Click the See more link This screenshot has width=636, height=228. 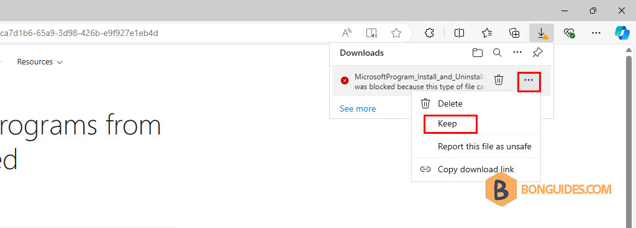point(358,108)
